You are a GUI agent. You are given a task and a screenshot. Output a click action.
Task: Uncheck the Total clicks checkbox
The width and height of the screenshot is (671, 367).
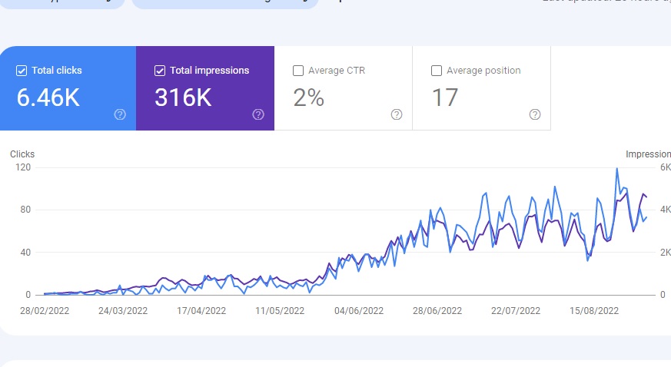coord(22,71)
